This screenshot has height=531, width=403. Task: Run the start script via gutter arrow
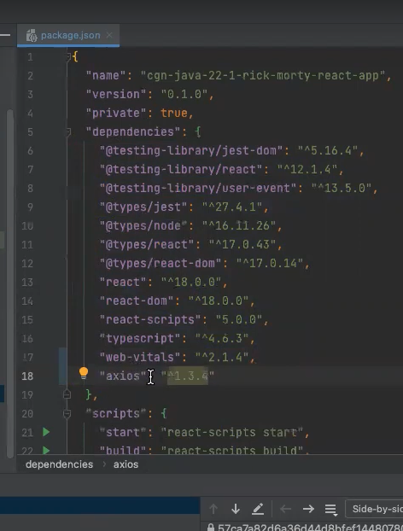46,432
